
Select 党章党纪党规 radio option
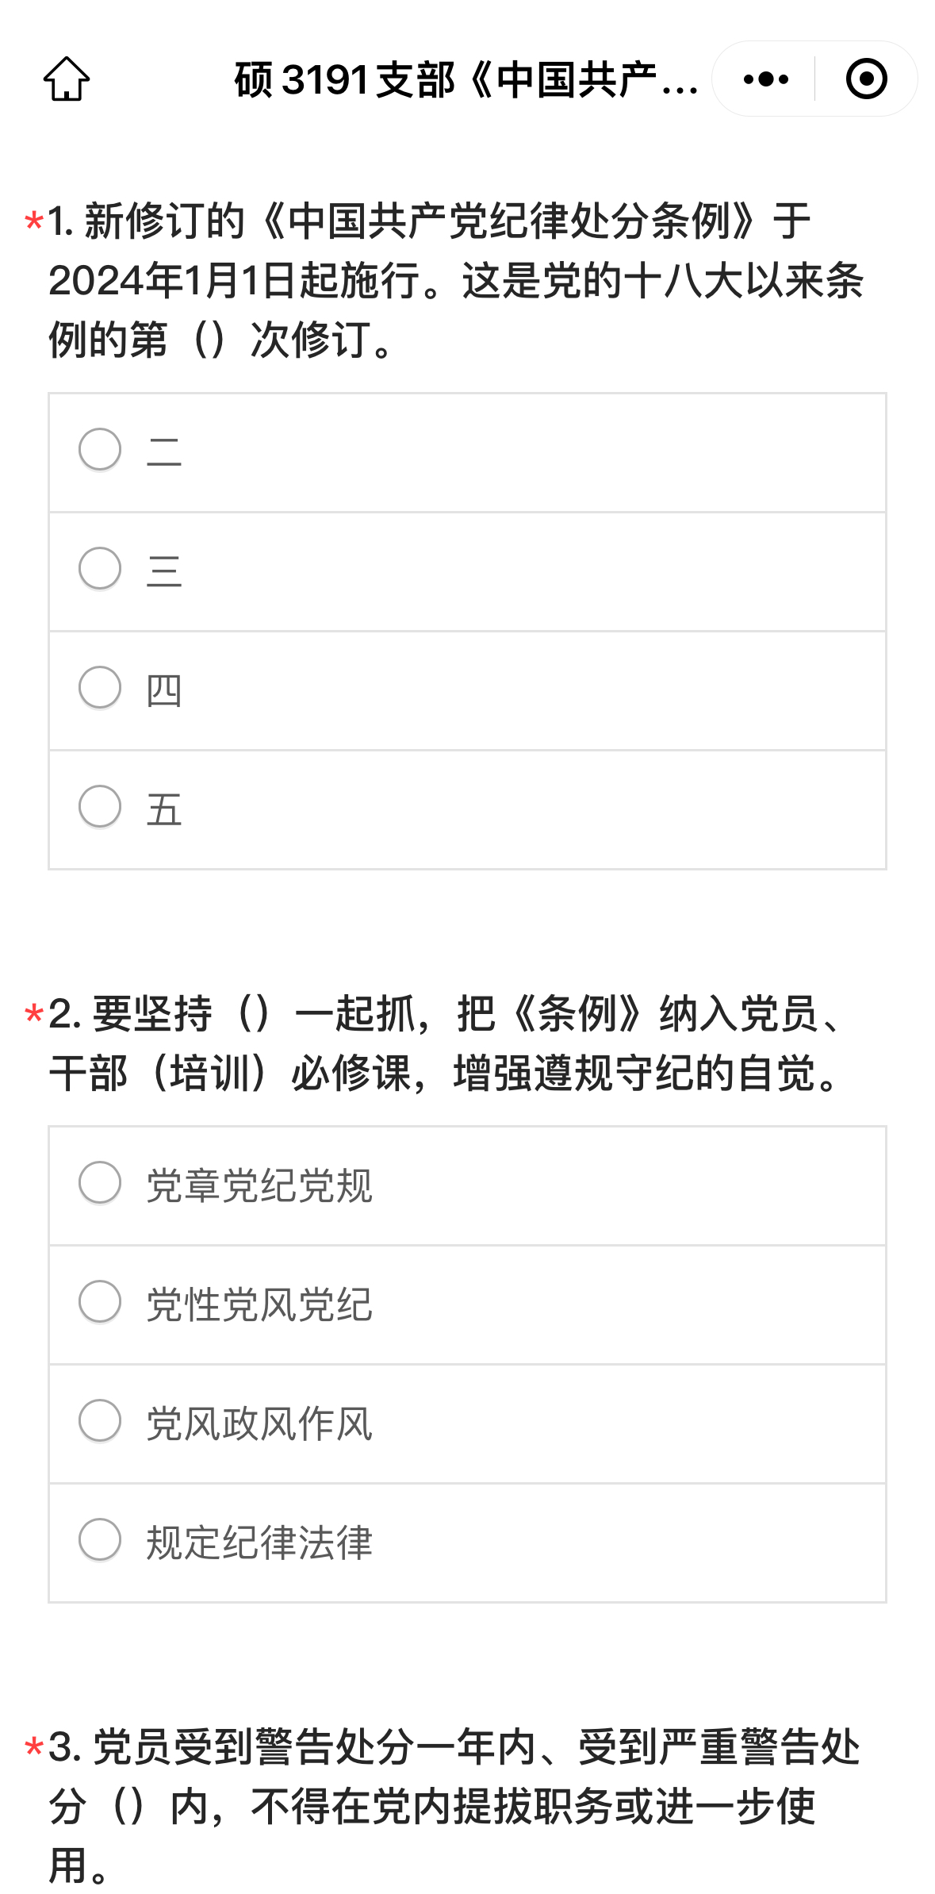click(100, 1183)
